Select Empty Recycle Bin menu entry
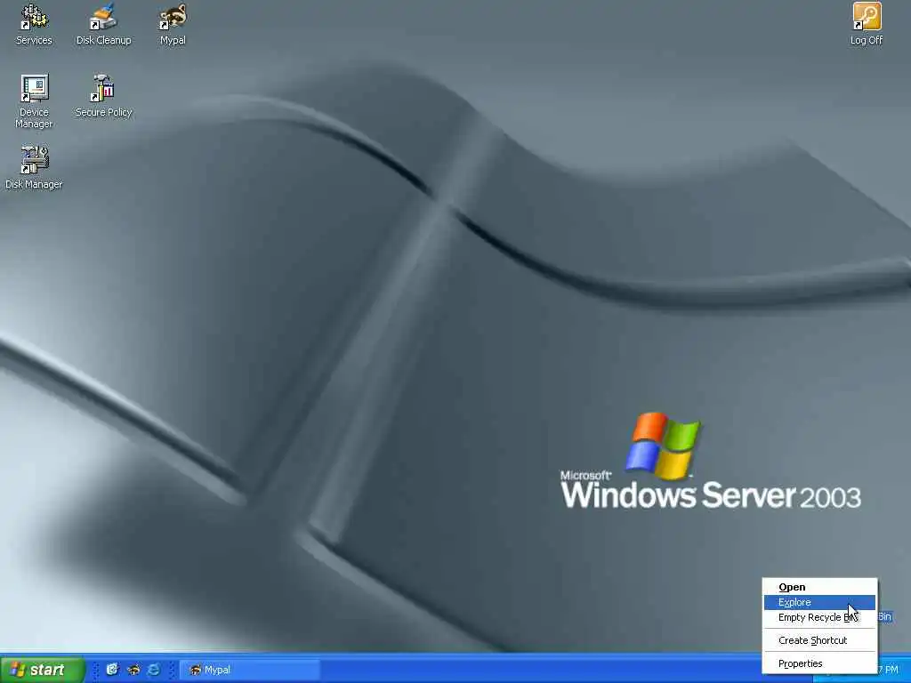 click(x=819, y=617)
